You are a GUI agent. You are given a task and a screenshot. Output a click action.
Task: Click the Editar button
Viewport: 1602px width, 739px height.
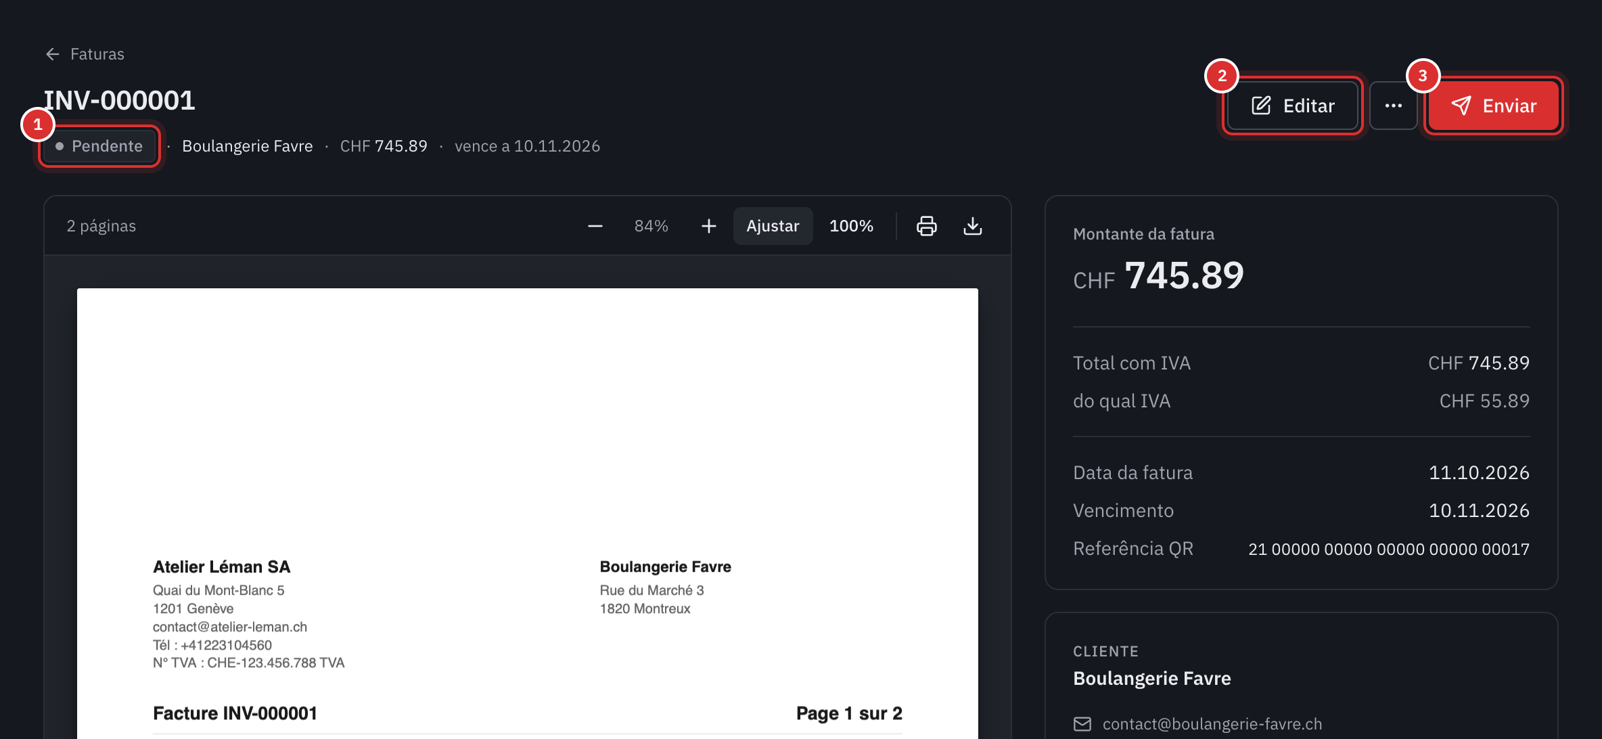1293,106
